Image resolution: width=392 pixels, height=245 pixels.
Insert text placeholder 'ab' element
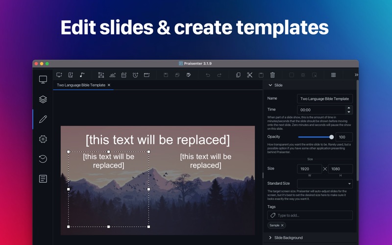click(x=113, y=75)
